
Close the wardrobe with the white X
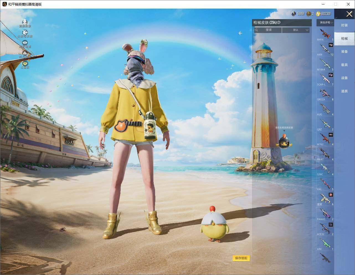click(x=349, y=14)
